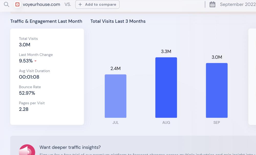
Task: Click the 2.4M label above July bar
Action: [x=115, y=68]
